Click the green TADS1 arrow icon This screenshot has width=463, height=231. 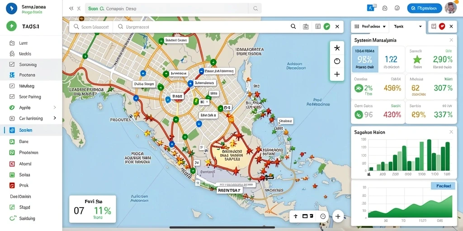click(11, 26)
